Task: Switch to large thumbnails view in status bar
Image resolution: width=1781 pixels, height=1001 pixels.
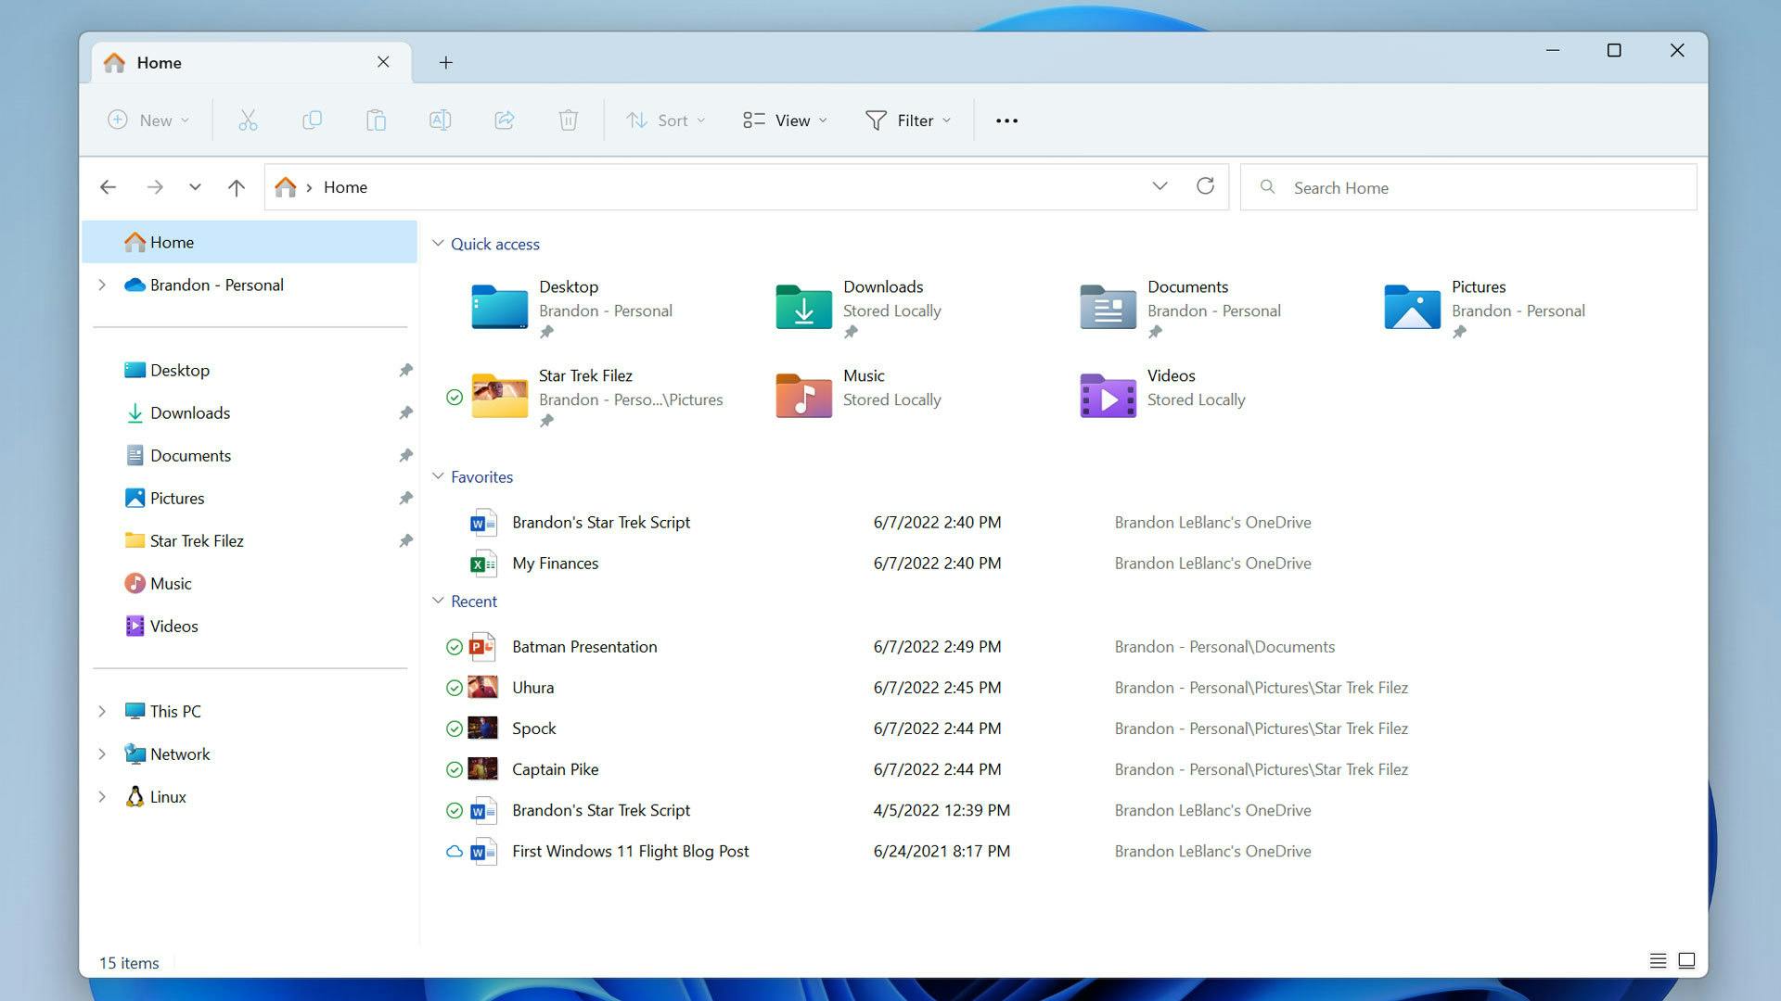Action: point(1686,960)
